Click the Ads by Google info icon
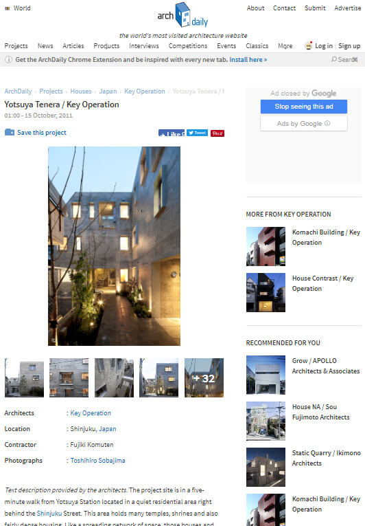The height and width of the screenshot is (526, 365). tap(327, 124)
